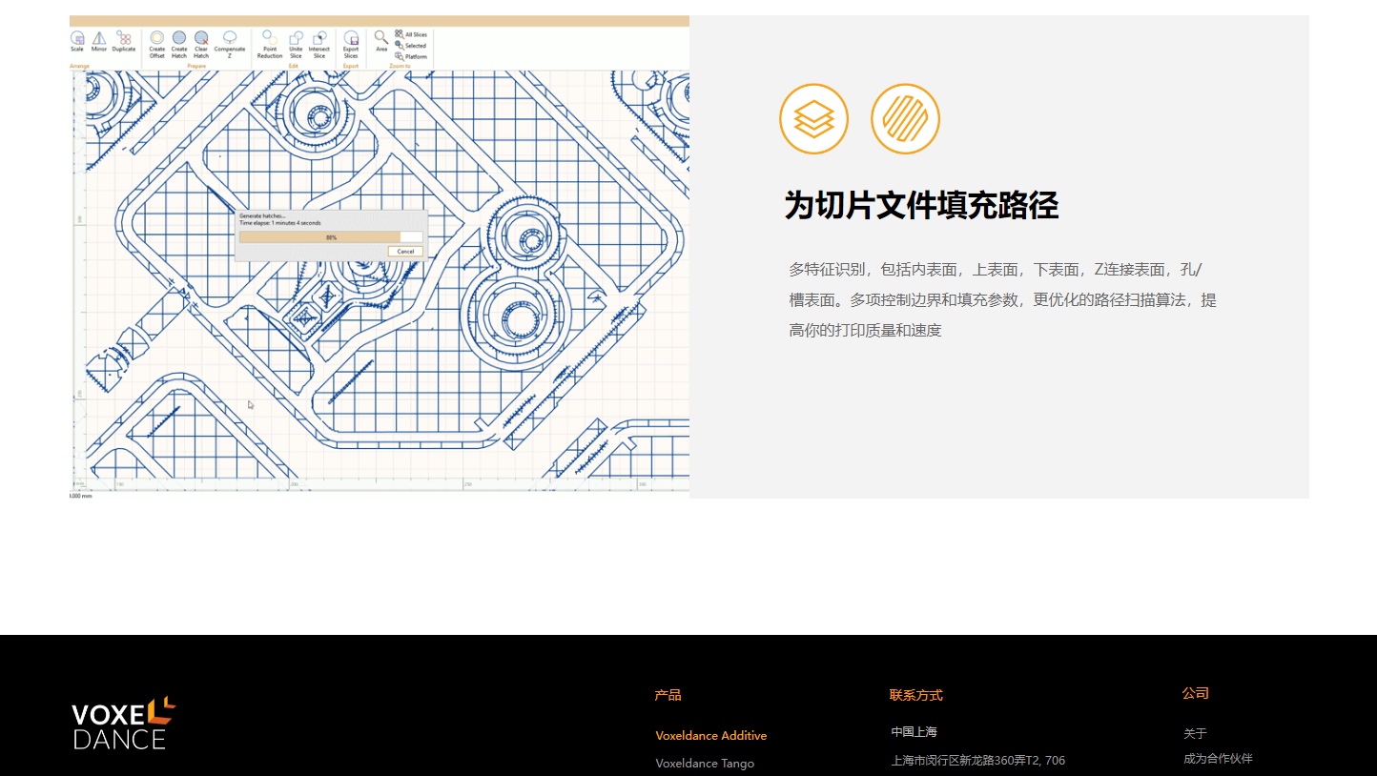Click the Voxeldance logo in footer
The image size is (1377, 776).
coord(123,724)
